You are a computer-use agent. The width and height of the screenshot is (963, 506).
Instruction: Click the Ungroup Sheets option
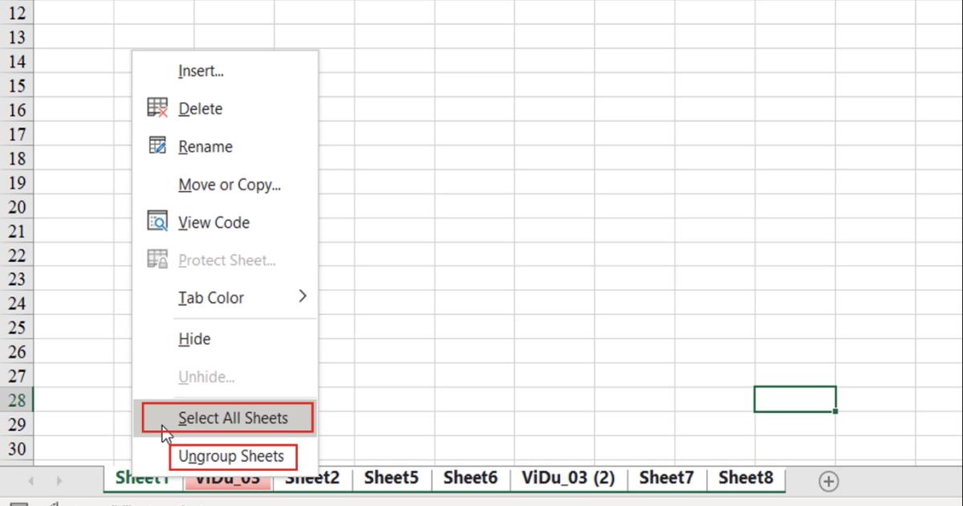(234, 455)
